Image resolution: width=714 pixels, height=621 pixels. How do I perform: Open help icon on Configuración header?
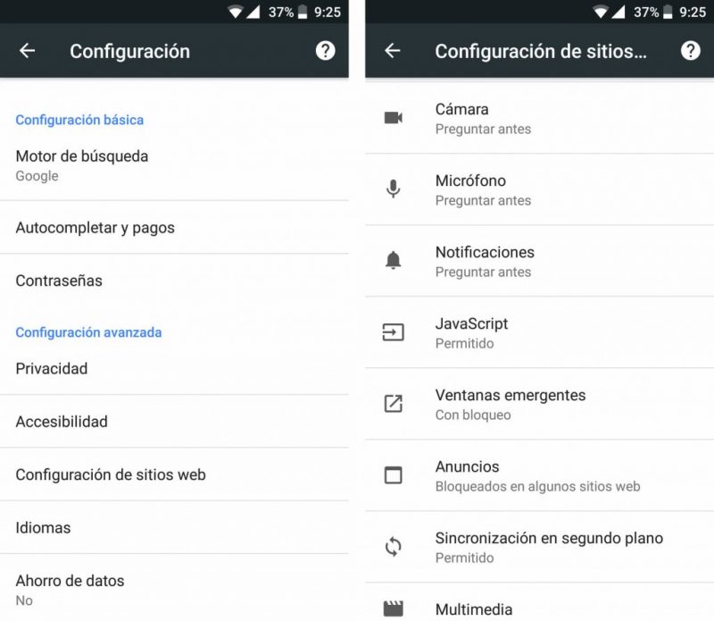point(325,51)
